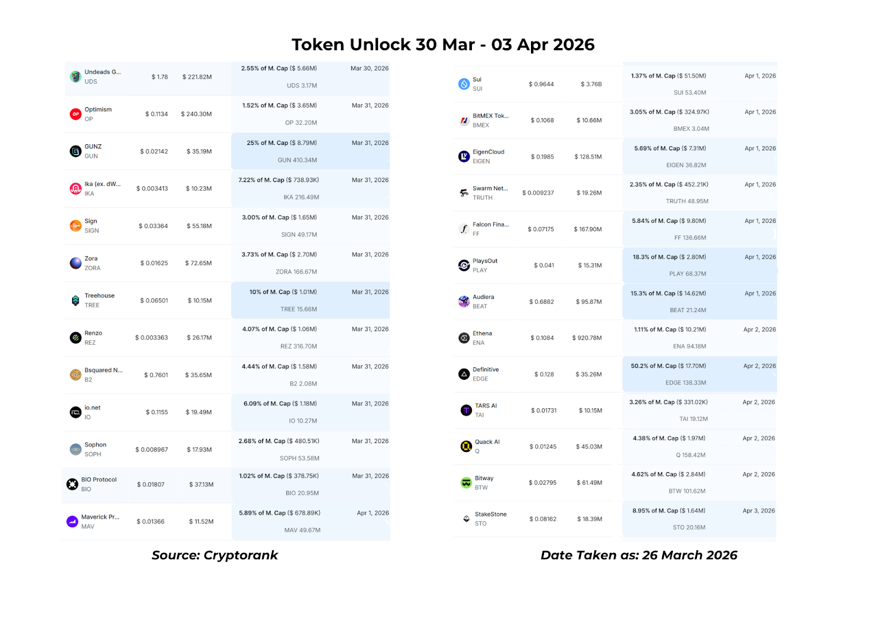The height and width of the screenshot is (618, 874).
Task: Open the Bsquared Network B2 icon
Action: click(75, 375)
